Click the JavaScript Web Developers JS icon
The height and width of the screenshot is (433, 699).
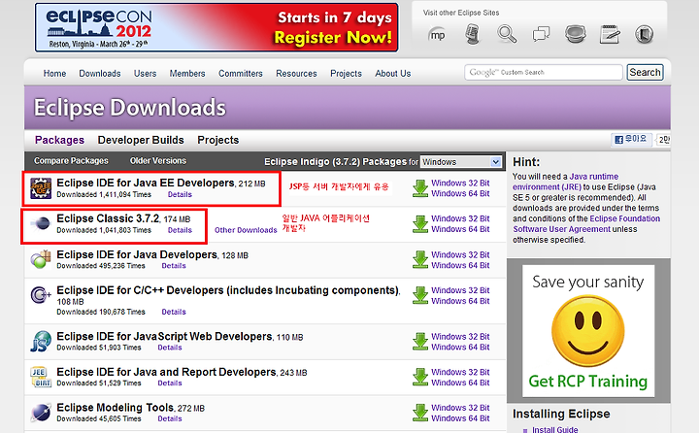click(x=41, y=342)
